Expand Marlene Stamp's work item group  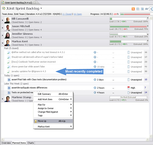coord(2,99)
